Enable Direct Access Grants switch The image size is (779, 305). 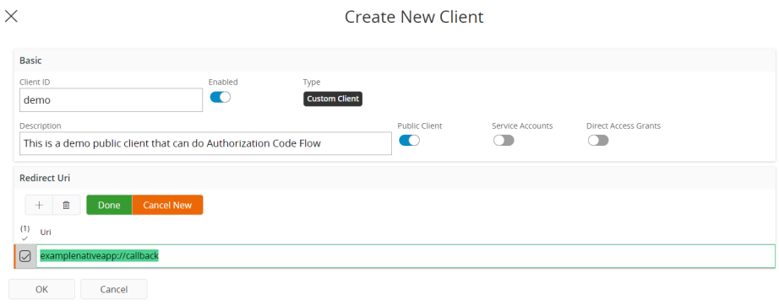[598, 141]
